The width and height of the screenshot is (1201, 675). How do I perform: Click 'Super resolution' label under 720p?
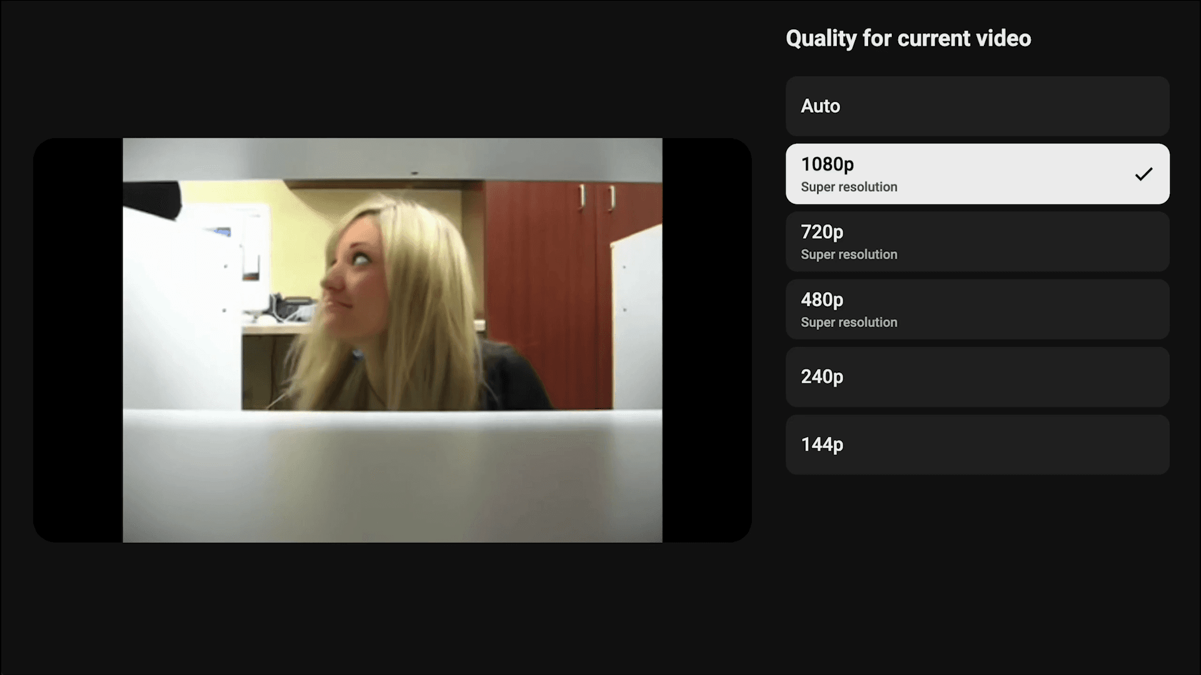849,254
